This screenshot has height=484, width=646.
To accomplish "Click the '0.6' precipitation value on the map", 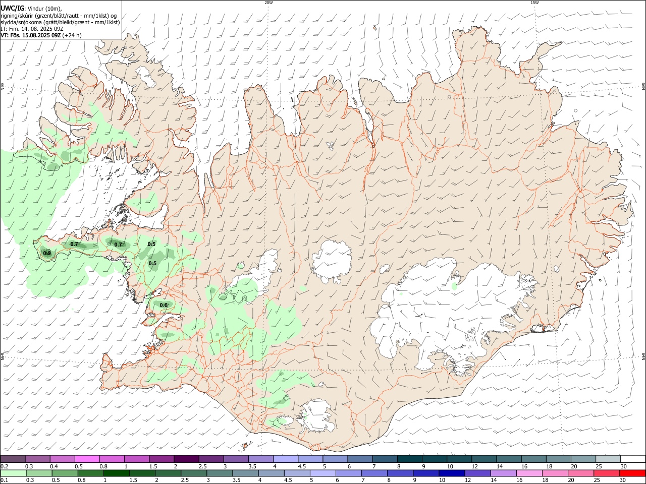I will coord(164,305).
